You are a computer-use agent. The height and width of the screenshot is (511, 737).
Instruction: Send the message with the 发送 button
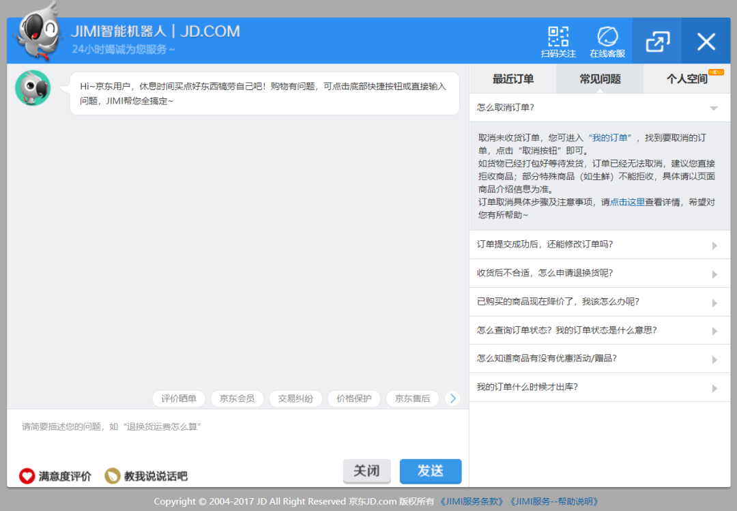click(431, 471)
